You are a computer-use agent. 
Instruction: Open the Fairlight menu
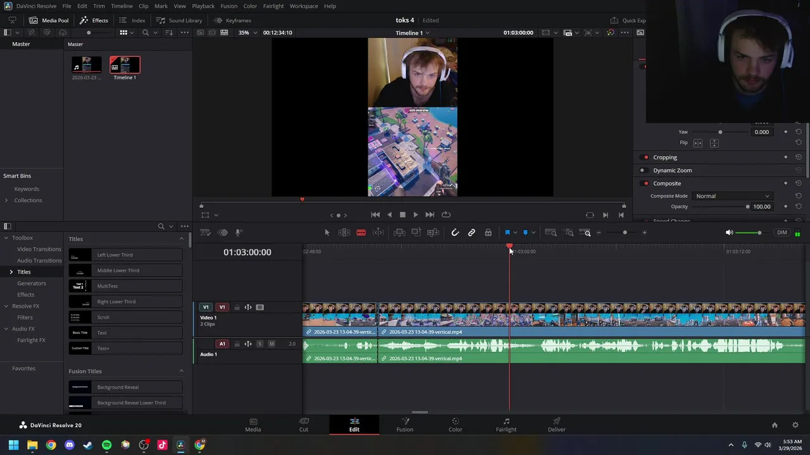point(273,6)
